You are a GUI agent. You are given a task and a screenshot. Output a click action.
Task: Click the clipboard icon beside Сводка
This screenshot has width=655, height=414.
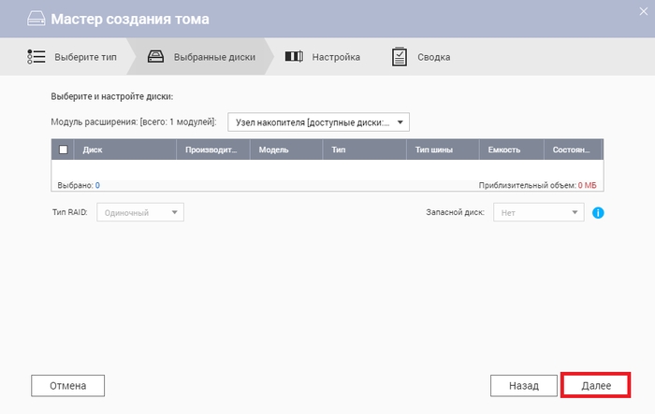400,57
